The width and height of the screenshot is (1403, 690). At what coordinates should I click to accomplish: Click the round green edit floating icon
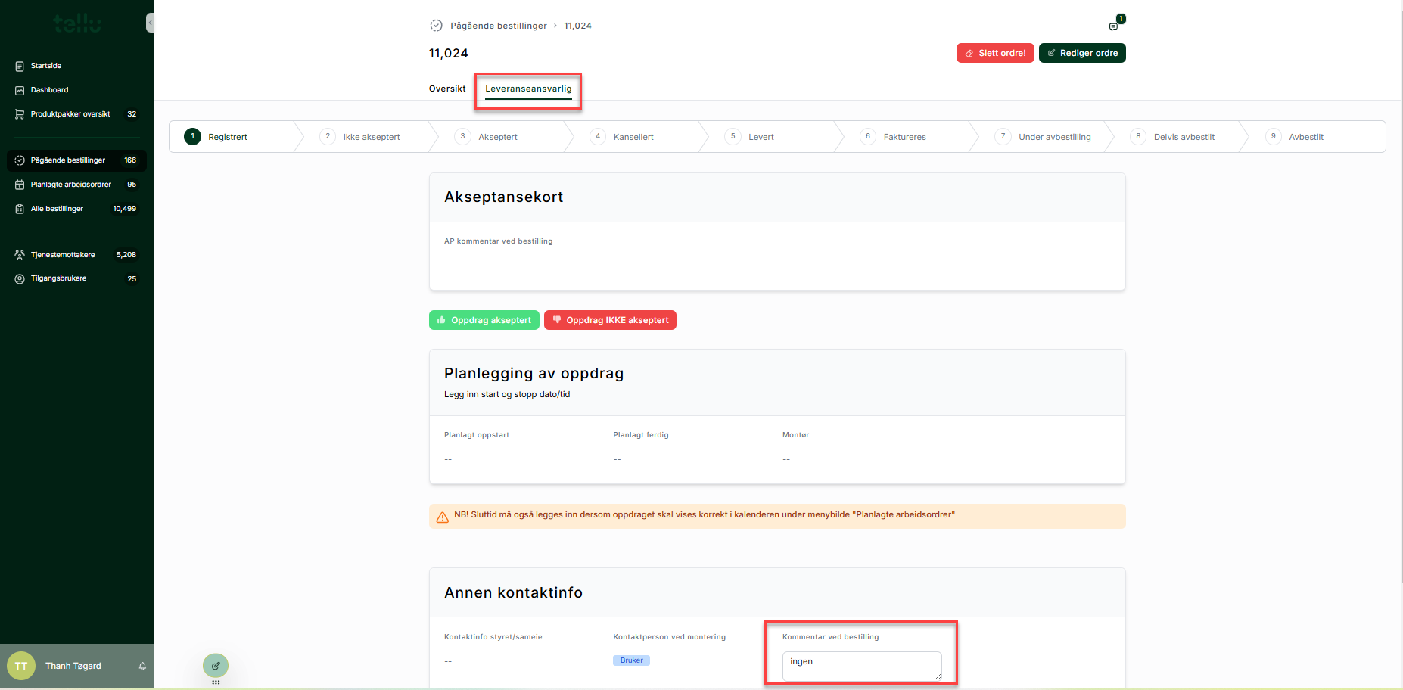coord(216,666)
